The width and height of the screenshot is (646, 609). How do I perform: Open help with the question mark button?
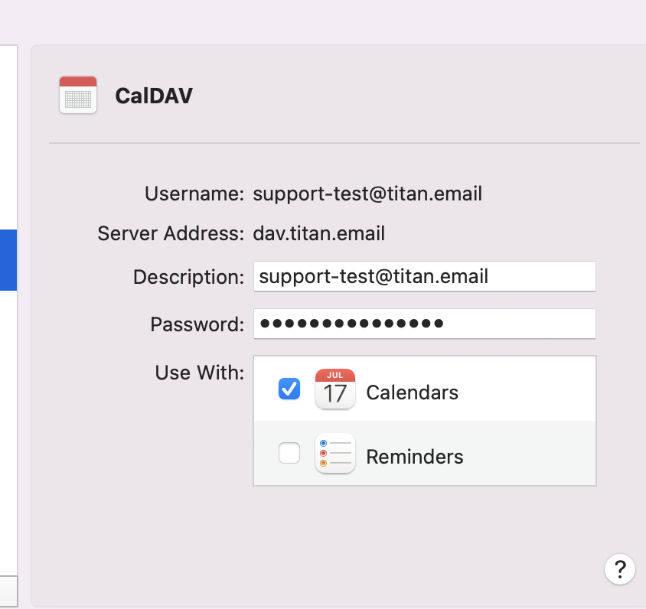[x=620, y=569]
